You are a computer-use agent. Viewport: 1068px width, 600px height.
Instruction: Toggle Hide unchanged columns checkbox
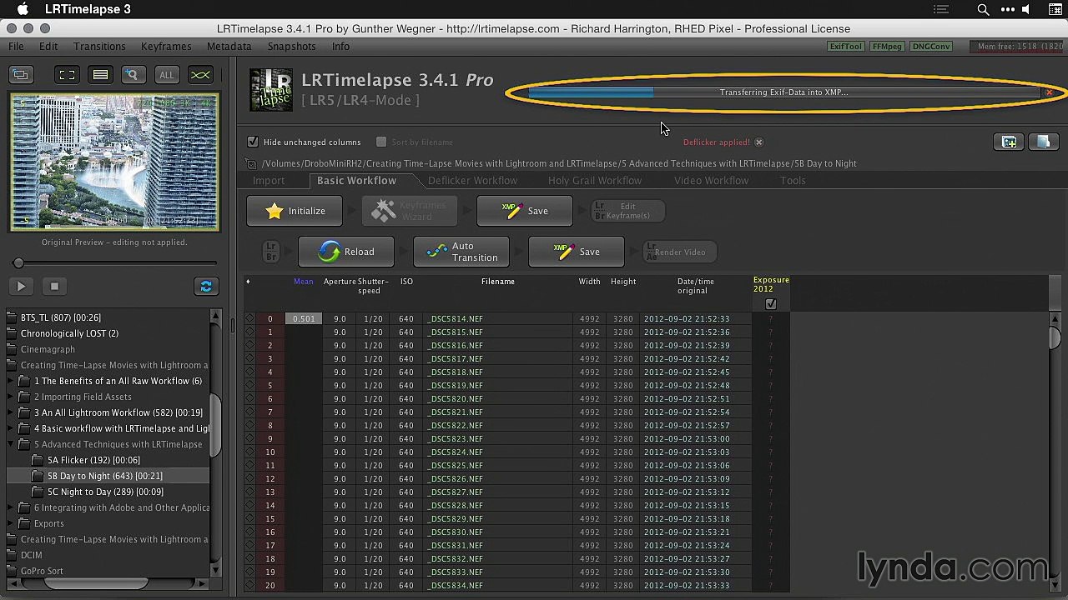tap(253, 142)
